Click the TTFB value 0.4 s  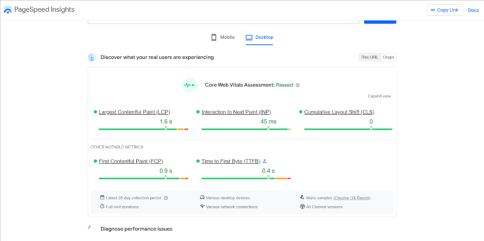tap(268, 171)
